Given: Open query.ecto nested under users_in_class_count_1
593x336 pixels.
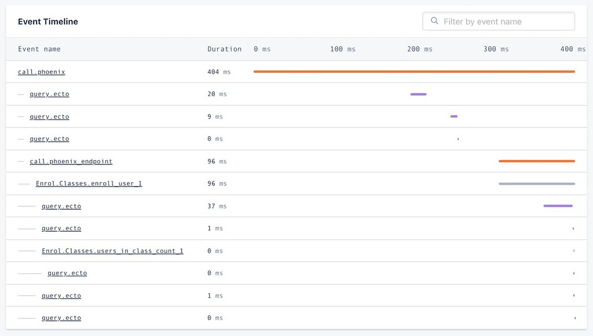Looking at the screenshot, I should (x=67, y=273).
